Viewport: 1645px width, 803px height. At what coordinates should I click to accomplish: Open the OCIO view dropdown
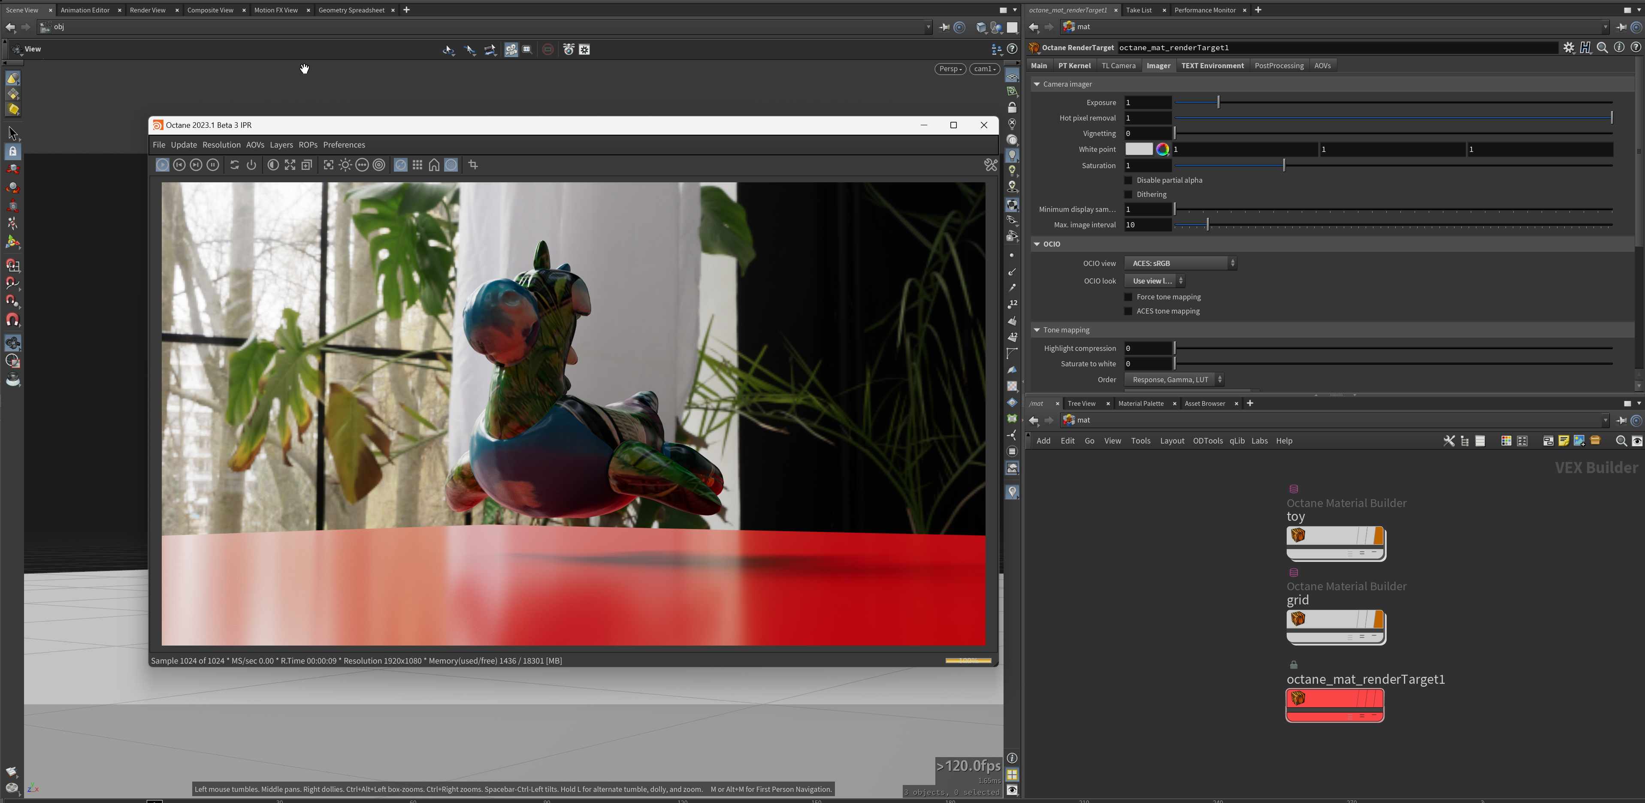coord(1180,264)
